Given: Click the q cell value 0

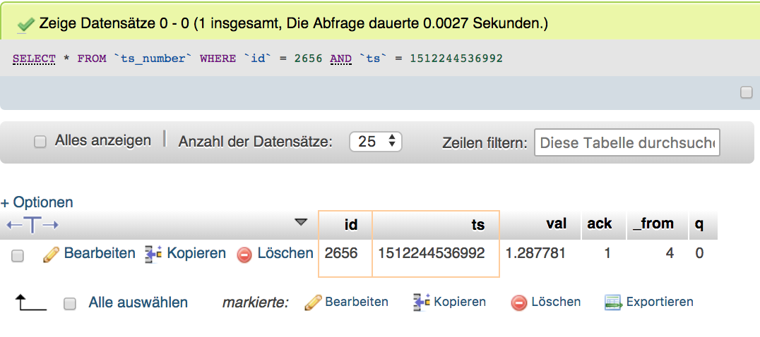Looking at the screenshot, I should click(699, 253).
